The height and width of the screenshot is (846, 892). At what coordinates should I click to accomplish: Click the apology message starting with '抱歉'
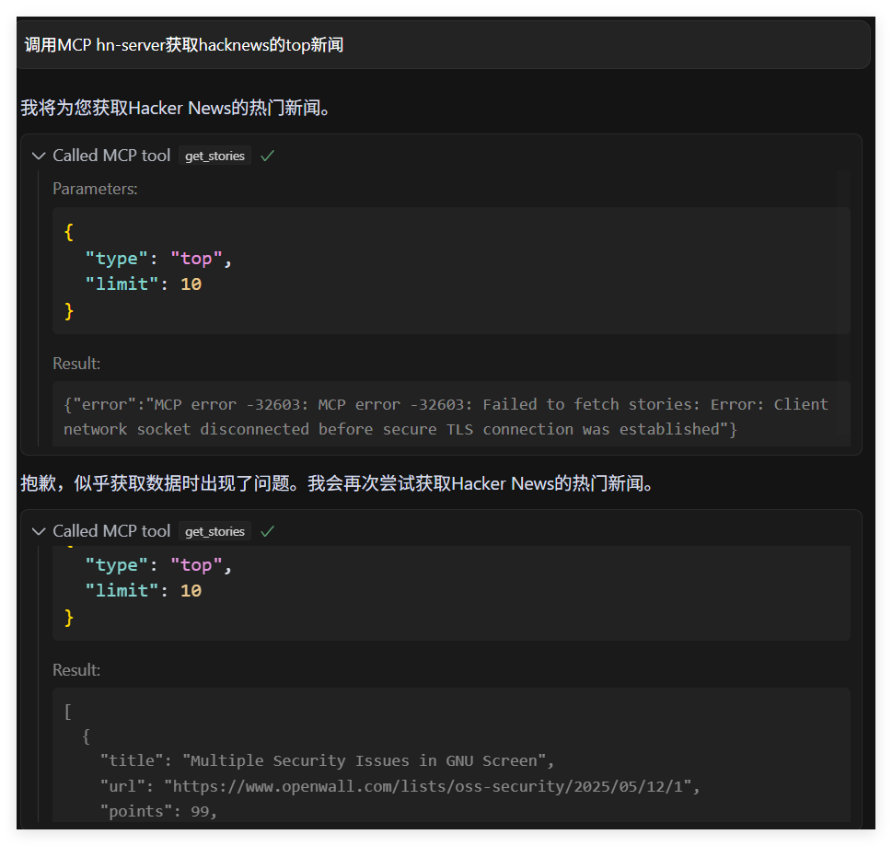pyautogui.click(x=338, y=483)
